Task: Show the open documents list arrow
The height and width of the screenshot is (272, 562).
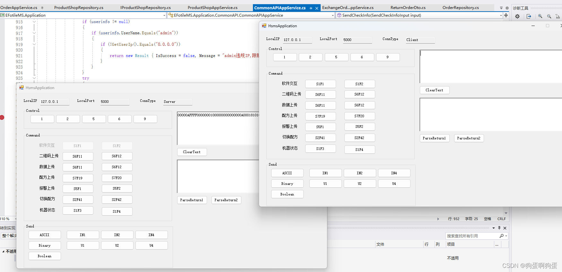Action: pos(501,8)
